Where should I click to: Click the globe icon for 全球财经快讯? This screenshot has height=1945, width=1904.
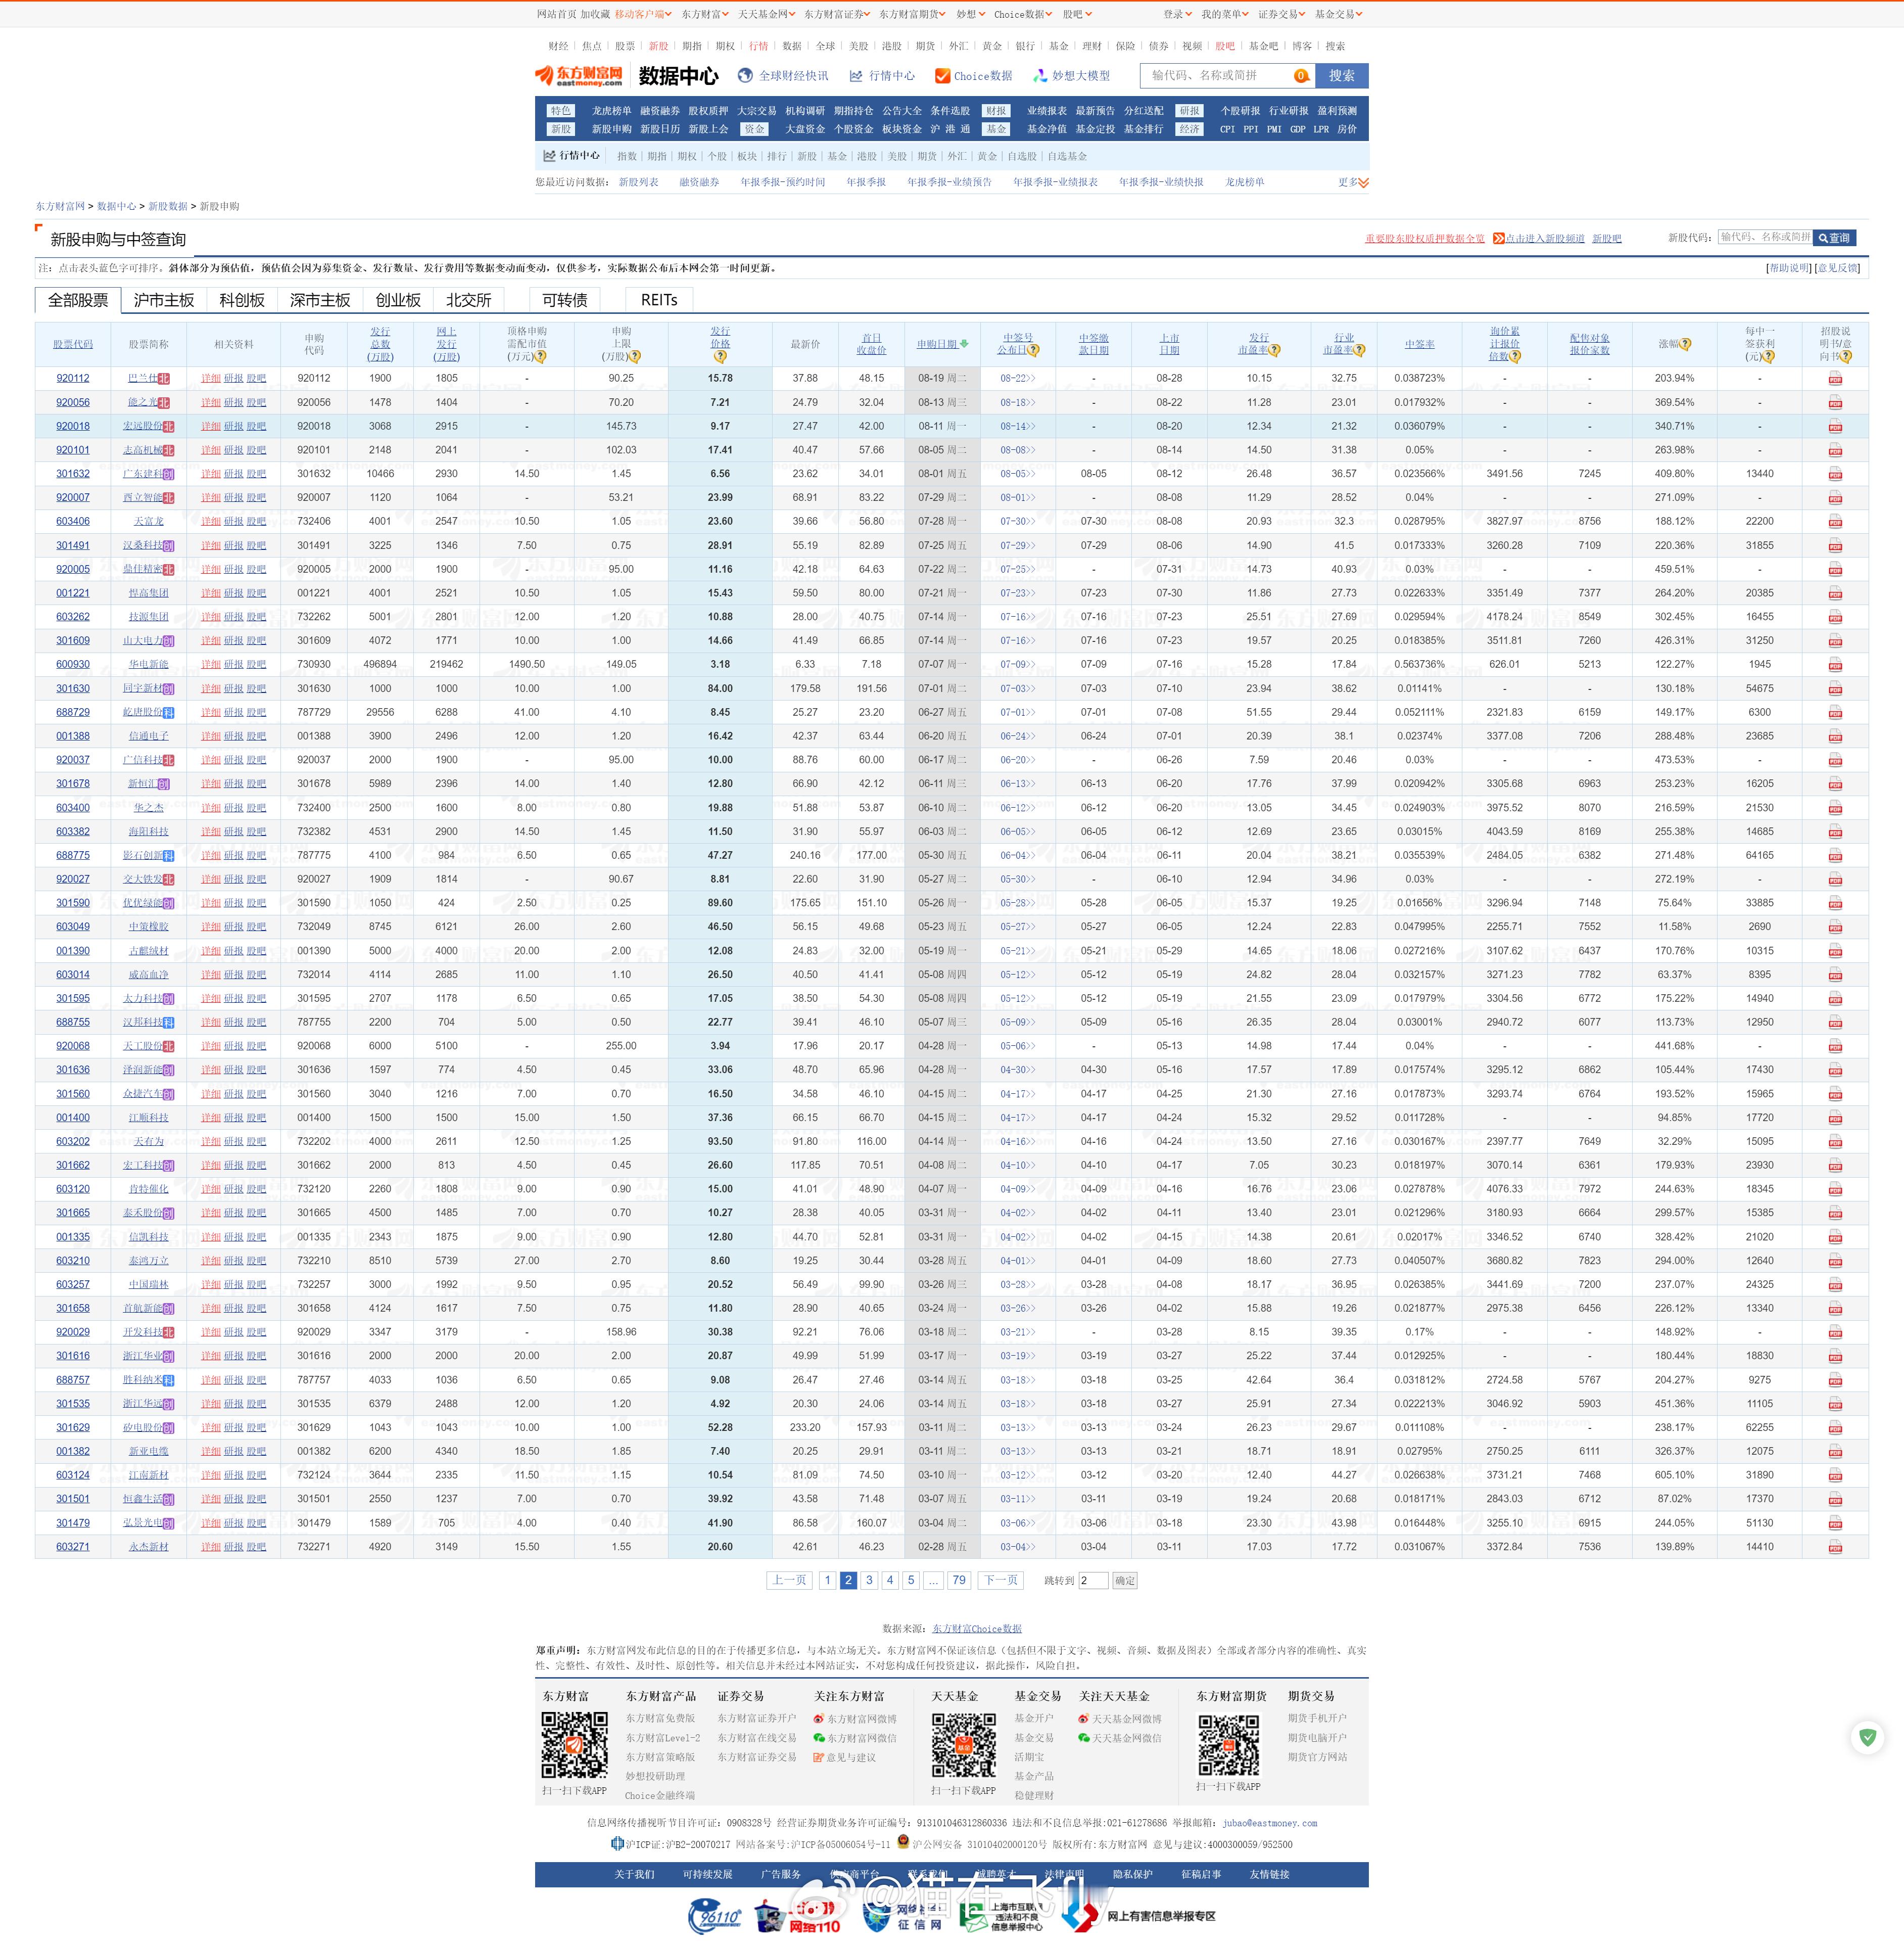745,76
